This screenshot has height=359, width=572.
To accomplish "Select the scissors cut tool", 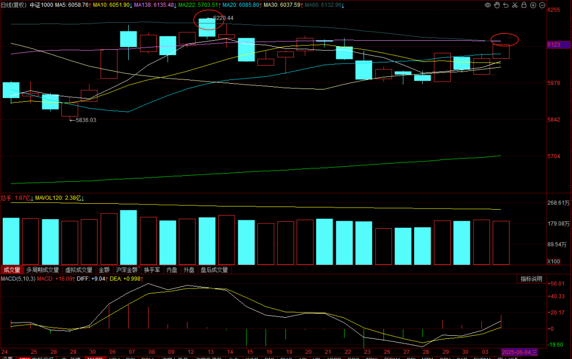I will [515, 5].
